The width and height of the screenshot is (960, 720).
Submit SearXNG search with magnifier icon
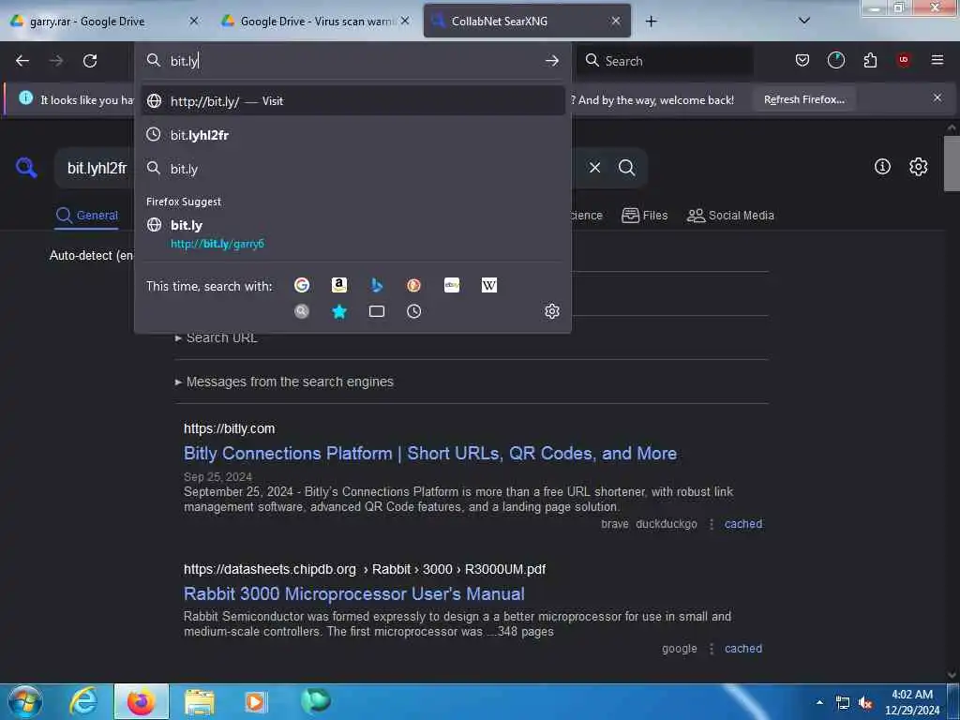[626, 167]
